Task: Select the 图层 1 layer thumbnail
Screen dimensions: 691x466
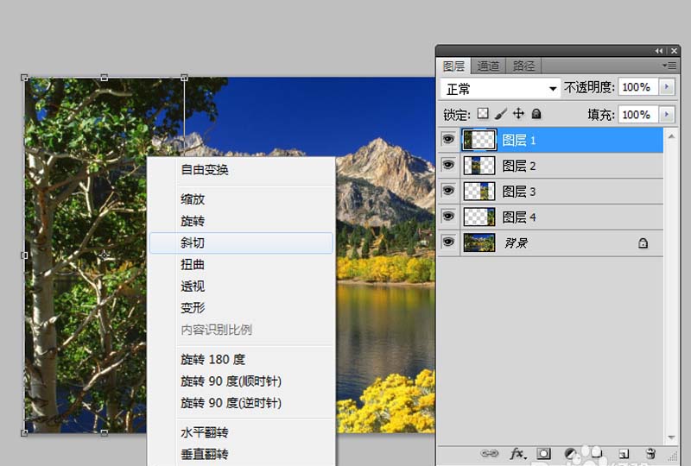Action: tap(479, 140)
